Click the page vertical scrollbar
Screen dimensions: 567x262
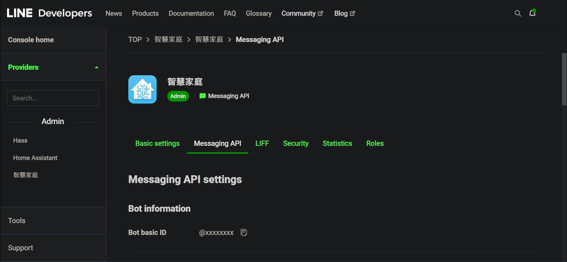point(564,80)
